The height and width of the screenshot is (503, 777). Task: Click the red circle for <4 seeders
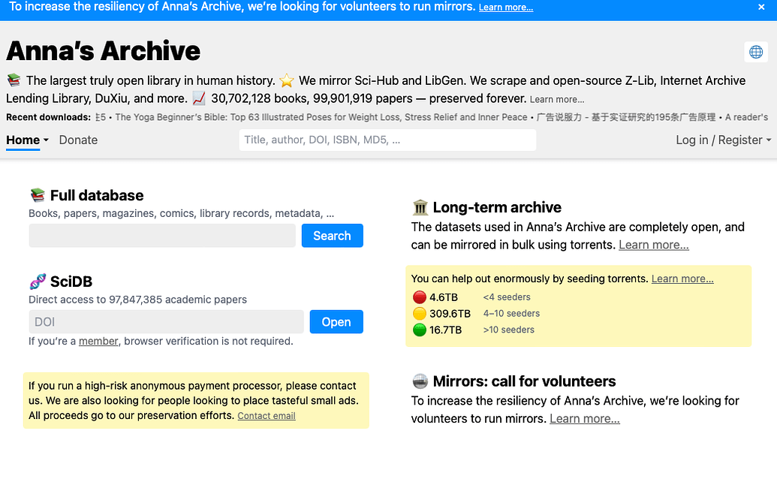click(x=420, y=297)
